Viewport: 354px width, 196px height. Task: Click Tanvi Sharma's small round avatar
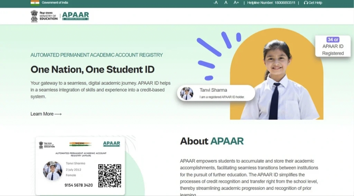tap(187, 93)
